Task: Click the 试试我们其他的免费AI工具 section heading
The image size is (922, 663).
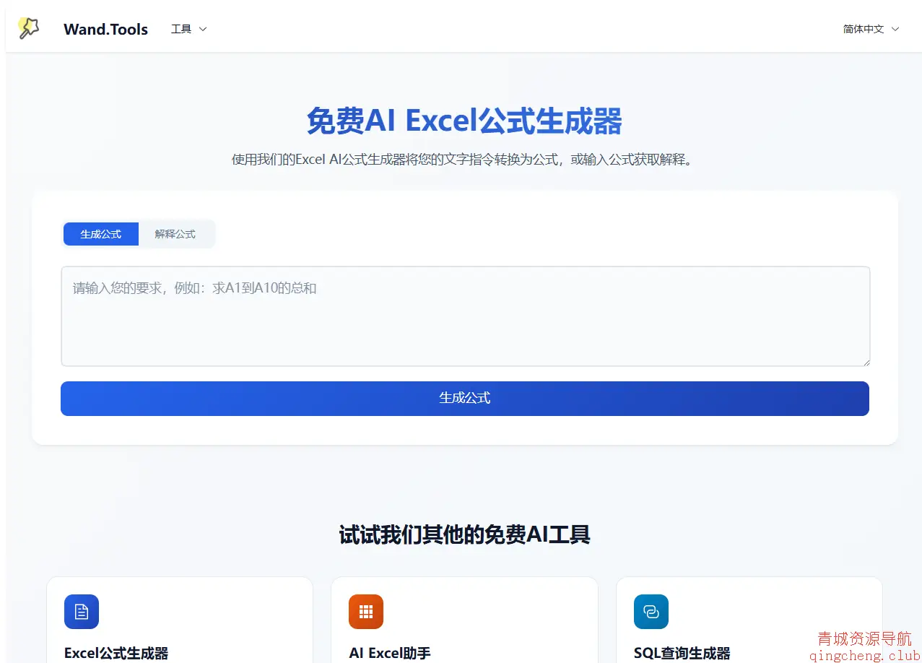Action: [464, 534]
